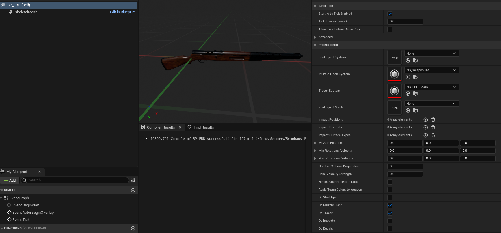Click the SkeletalMesh component icon
This screenshot has height=233, width=501.
point(10,12)
